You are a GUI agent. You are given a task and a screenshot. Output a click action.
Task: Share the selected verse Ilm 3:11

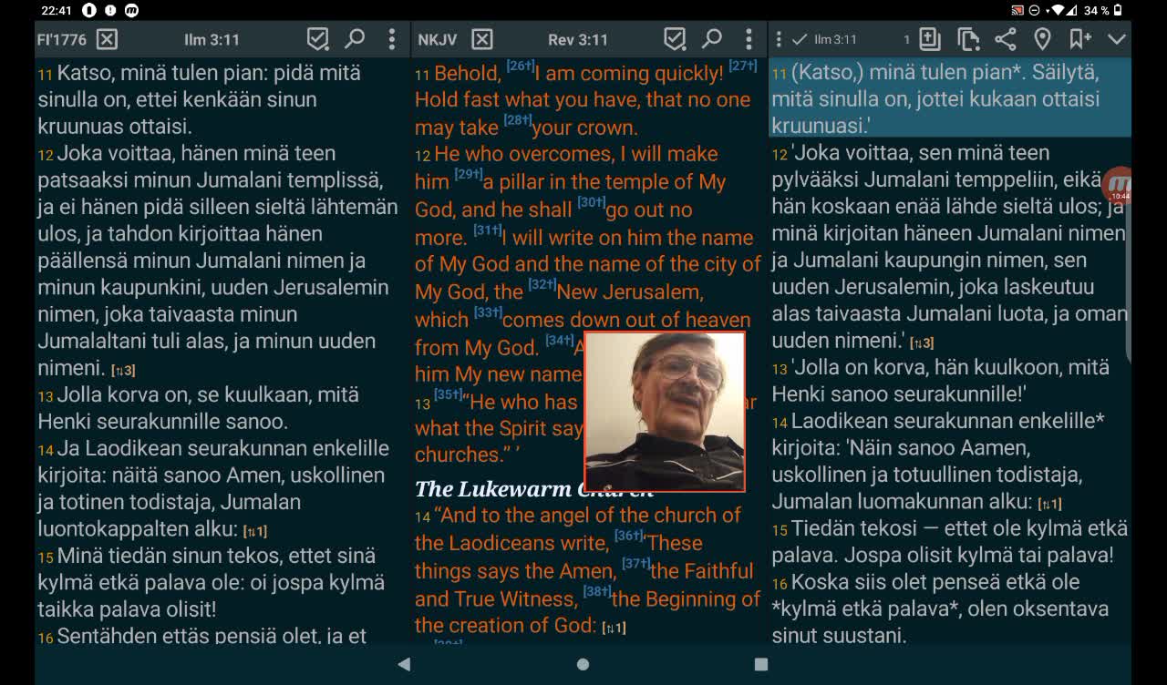pyautogui.click(x=1005, y=39)
